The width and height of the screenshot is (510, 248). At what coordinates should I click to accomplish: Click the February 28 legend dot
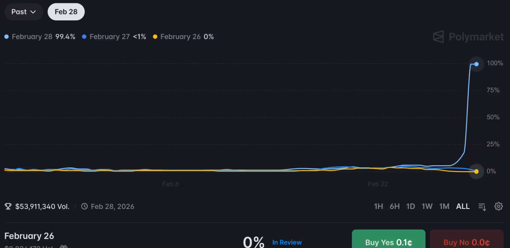(x=6, y=37)
